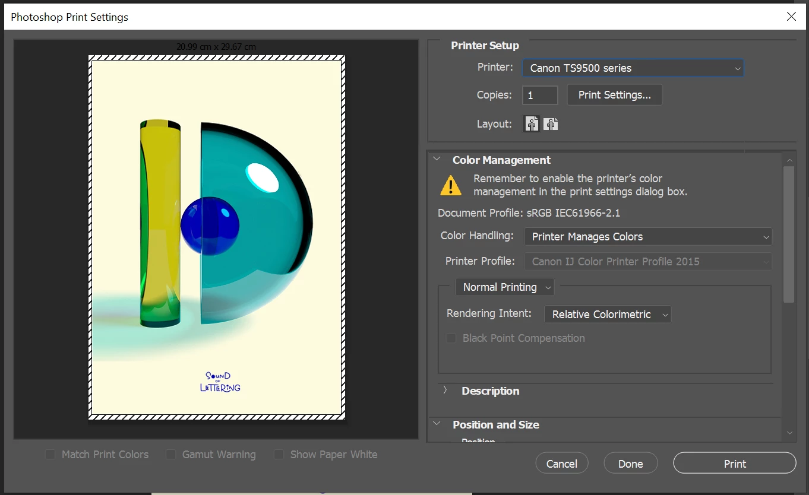
Task: Toggle Black Point Compensation checkbox
Action: [x=451, y=338]
